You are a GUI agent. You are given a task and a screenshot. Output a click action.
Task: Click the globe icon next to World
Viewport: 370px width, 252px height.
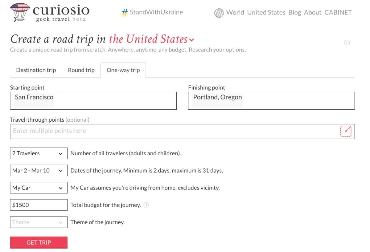(x=219, y=13)
